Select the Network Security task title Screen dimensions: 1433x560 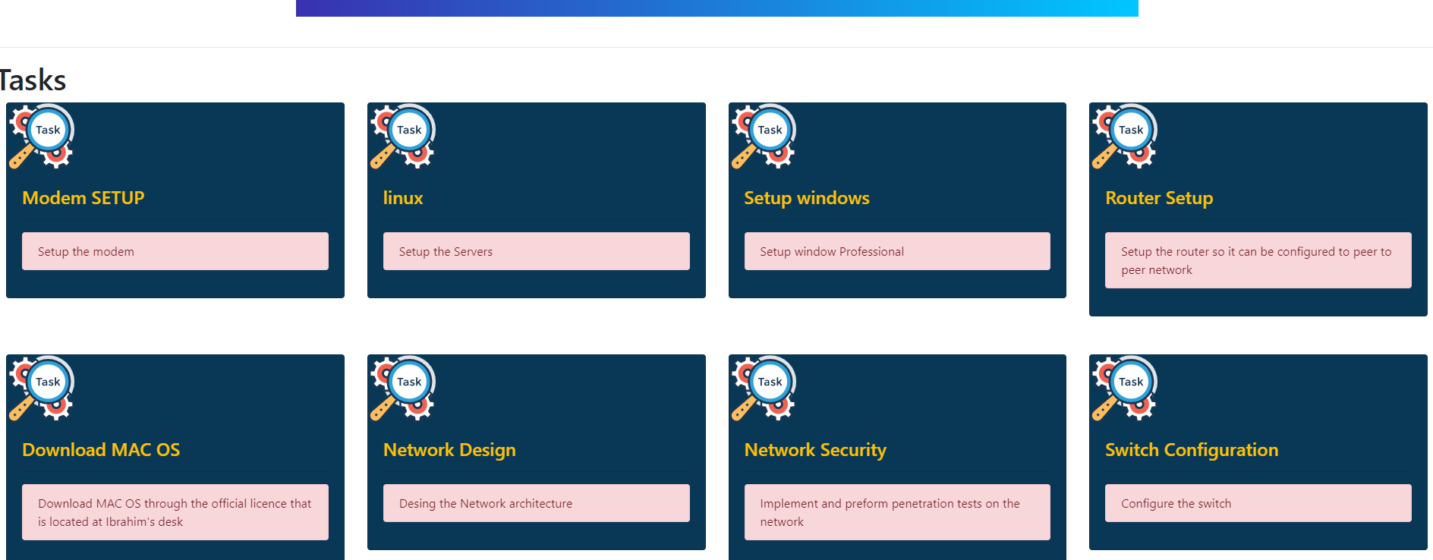click(815, 451)
